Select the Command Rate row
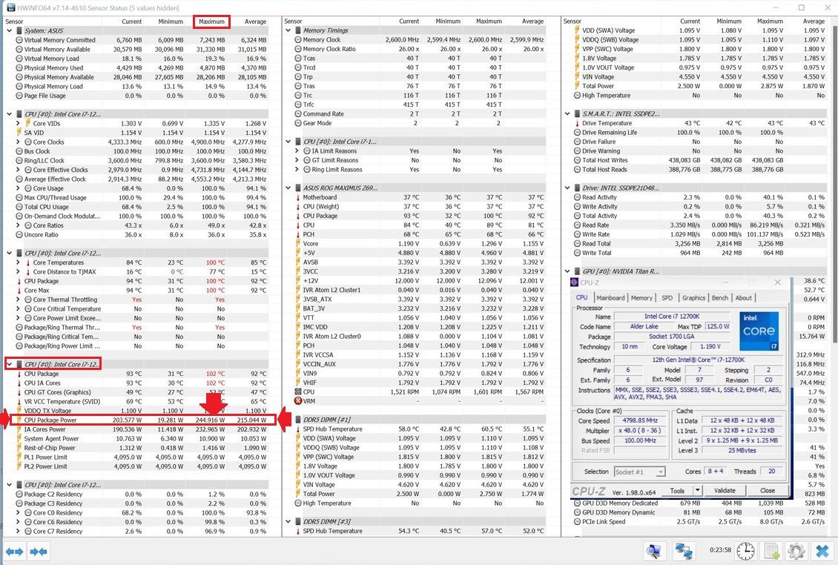Viewport: 838px width, 565px height. coord(420,114)
